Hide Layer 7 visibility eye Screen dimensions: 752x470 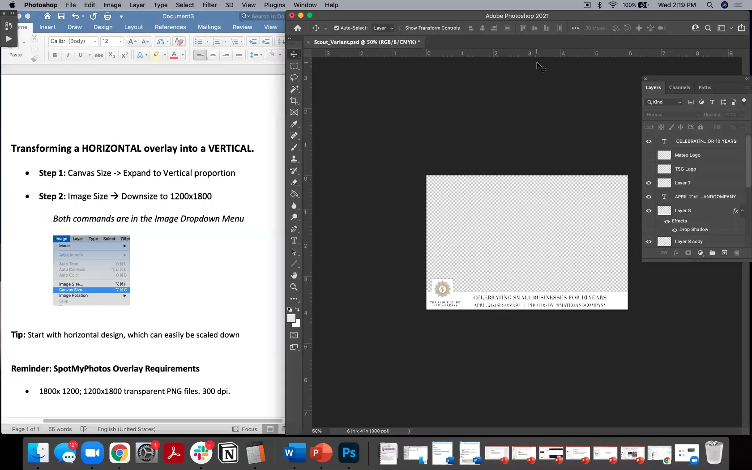pos(649,183)
